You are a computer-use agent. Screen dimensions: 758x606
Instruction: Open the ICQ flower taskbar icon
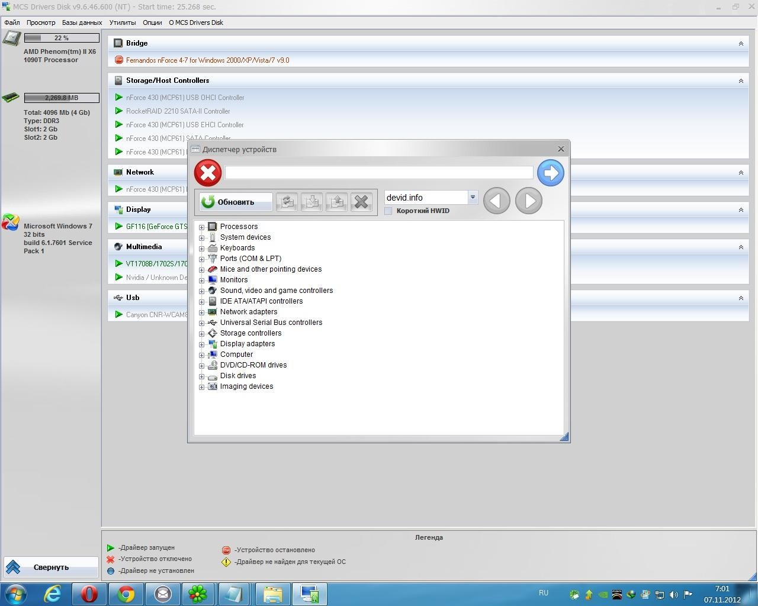pyautogui.click(x=198, y=594)
